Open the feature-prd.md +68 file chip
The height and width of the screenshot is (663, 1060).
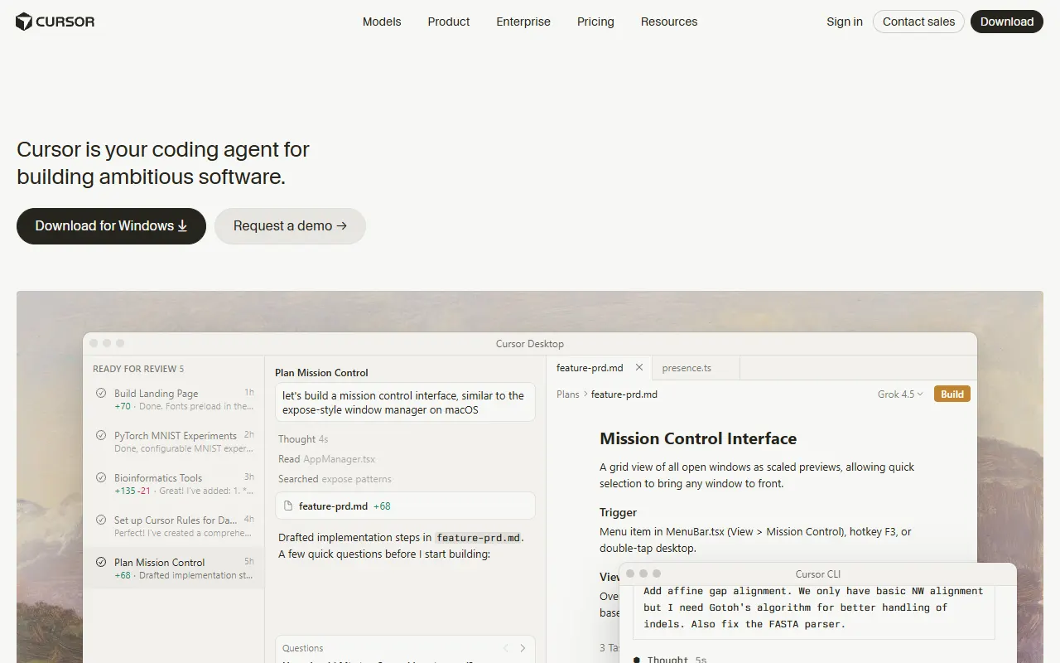(405, 506)
